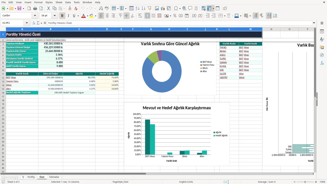This screenshot has width=327, height=184.
Task: Open the underline style dropdown arrow
Action: click(x=78, y=16)
